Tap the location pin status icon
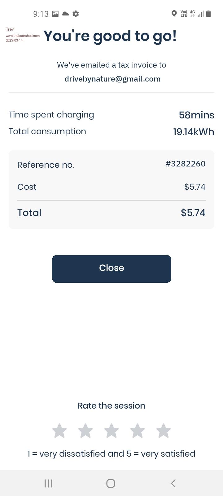The width and height of the screenshot is (223, 496). click(174, 14)
